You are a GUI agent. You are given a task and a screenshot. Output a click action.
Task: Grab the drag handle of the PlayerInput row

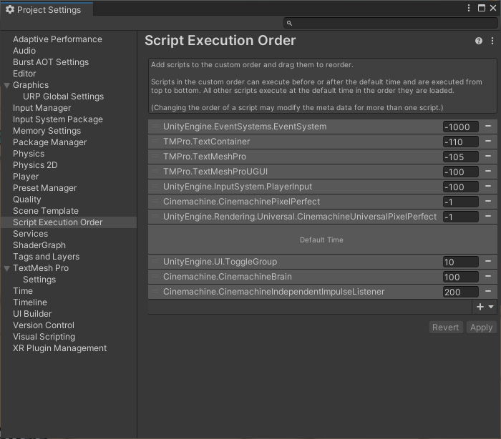click(155, 186)
